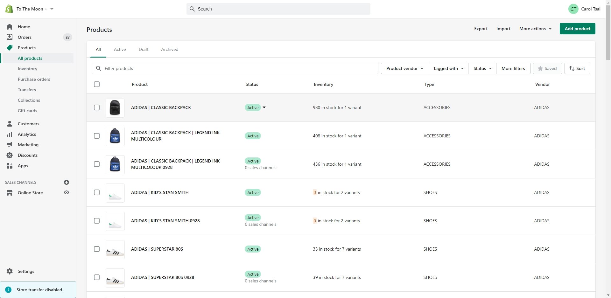Open Home via house icon

[10, 27]
